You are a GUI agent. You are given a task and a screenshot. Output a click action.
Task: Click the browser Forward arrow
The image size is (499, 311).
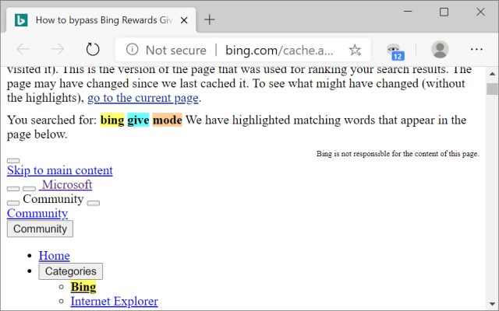tap(58, 49)
